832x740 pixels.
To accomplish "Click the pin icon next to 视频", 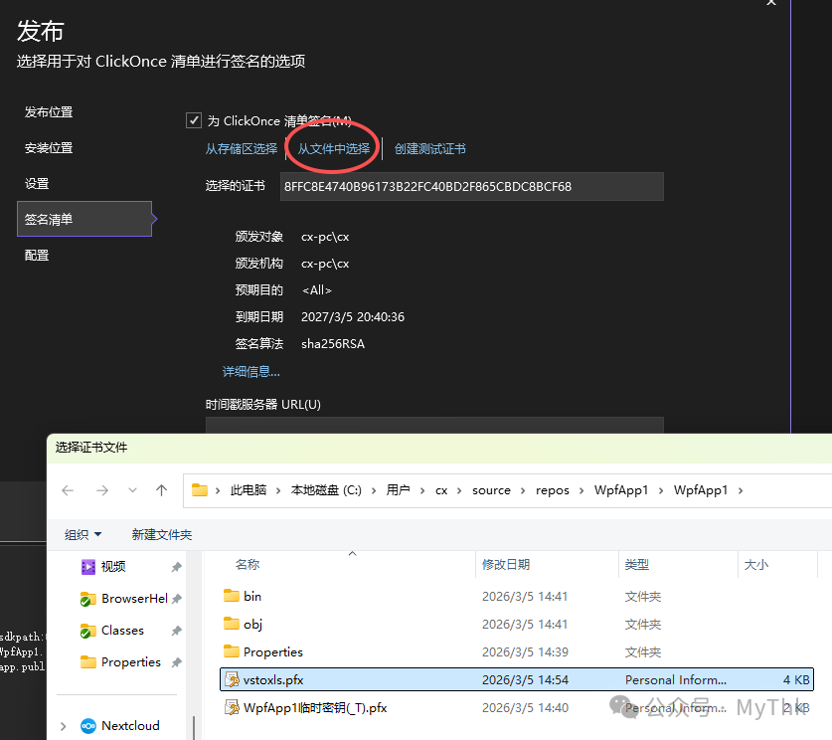I will click(x=177, y=567).
